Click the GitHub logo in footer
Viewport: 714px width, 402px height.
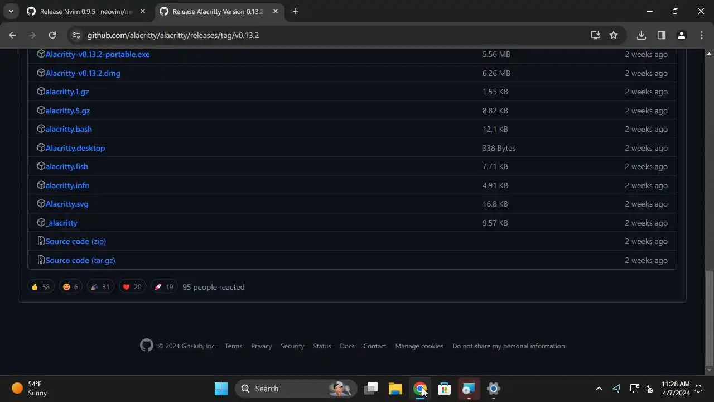click(146, 346)
